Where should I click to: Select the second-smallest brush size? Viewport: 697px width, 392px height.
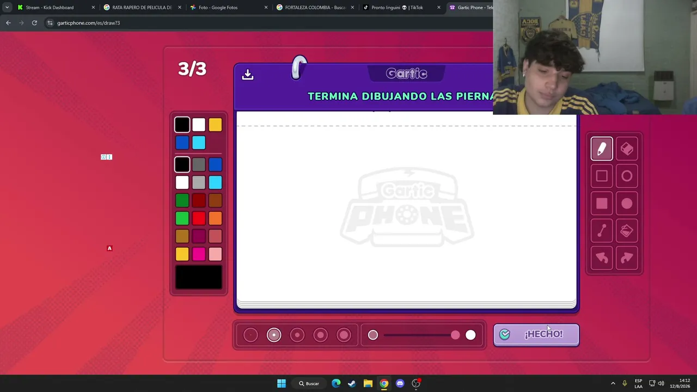point(274,335)
